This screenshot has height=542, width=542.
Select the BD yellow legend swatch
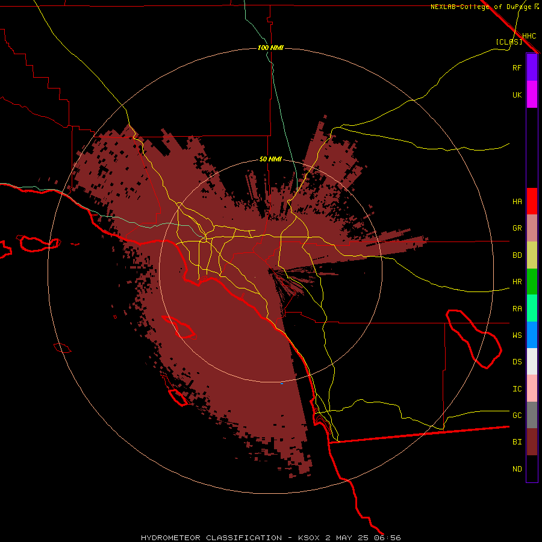point(532,255)
